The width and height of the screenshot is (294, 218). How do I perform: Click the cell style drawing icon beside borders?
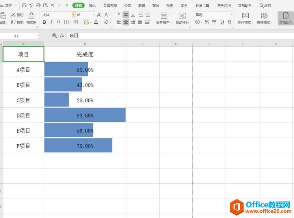tap(76, 22)
